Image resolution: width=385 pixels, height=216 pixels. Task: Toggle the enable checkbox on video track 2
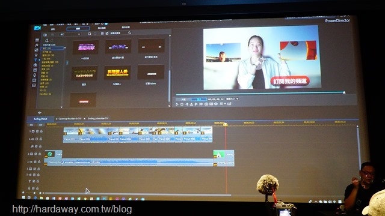click(x=35, y=154)
